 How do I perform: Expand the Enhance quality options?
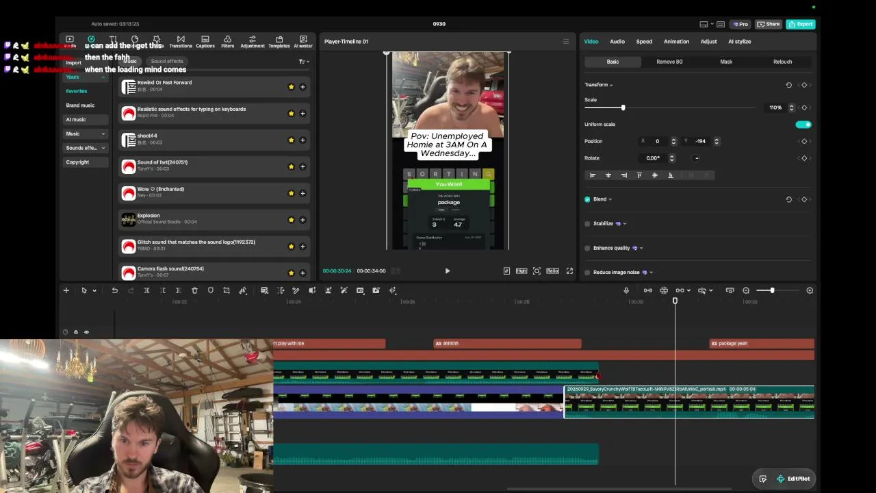641,248
